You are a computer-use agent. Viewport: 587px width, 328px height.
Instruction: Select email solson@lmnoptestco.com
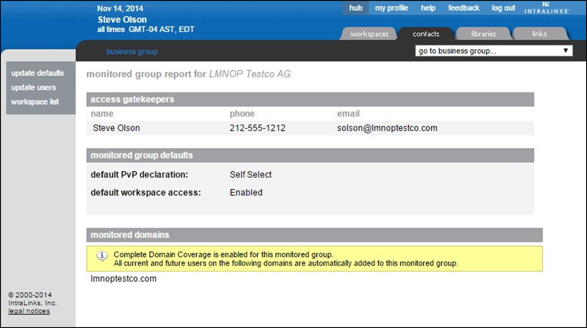387,128
